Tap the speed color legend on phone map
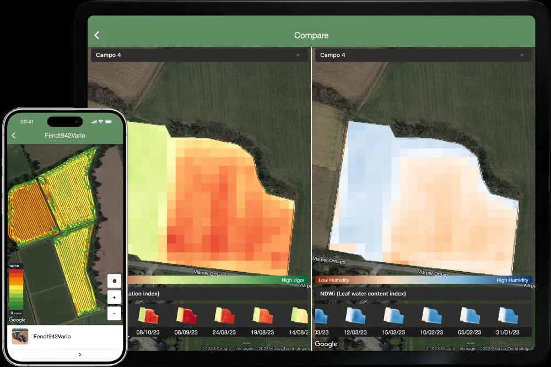 tap(17, 289)
